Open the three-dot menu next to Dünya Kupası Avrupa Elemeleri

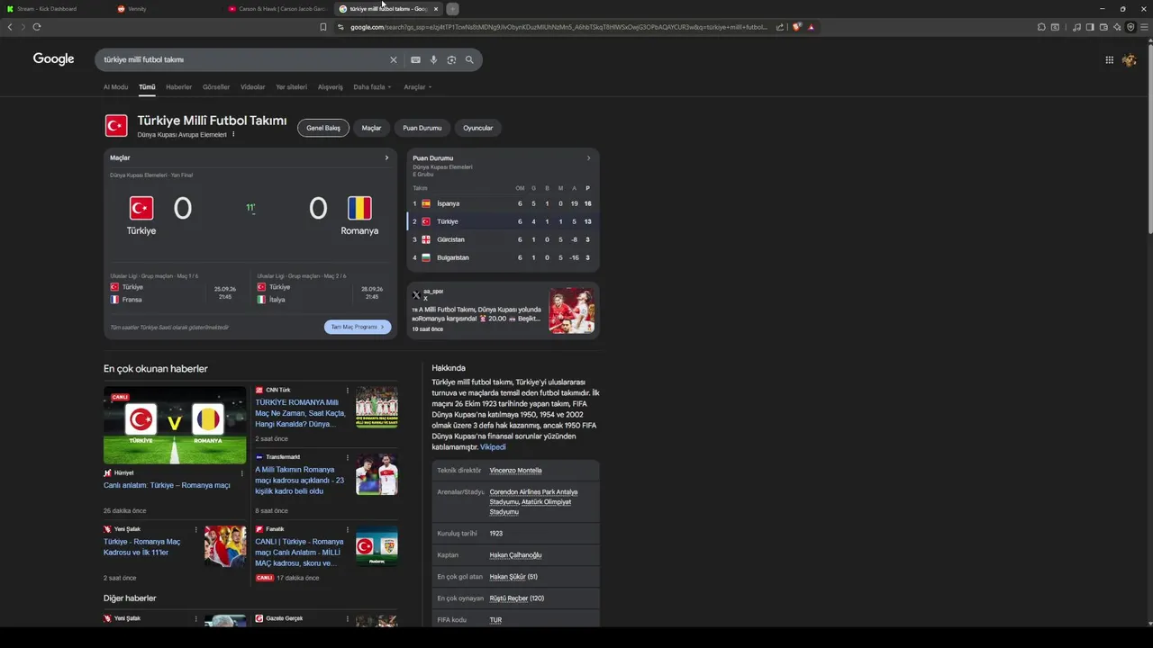point(233,134)
